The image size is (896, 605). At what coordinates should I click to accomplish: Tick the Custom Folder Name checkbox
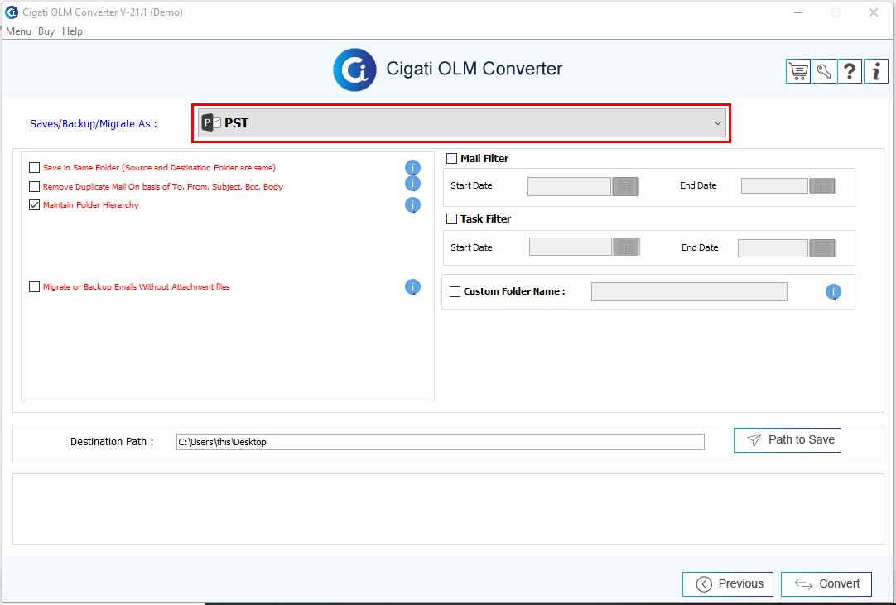tap(455, 291)
